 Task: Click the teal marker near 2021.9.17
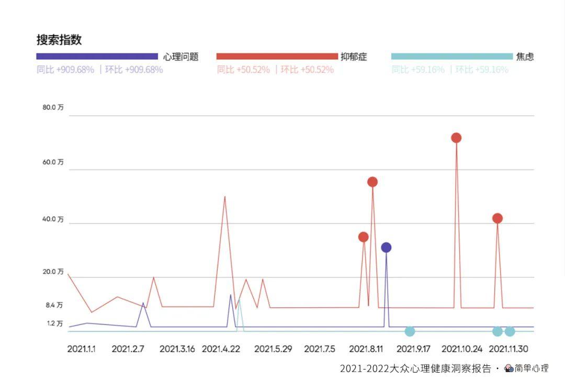[x=410, y=331]
